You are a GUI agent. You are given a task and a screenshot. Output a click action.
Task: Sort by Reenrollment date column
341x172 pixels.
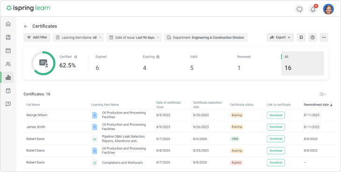click(318, 105)
